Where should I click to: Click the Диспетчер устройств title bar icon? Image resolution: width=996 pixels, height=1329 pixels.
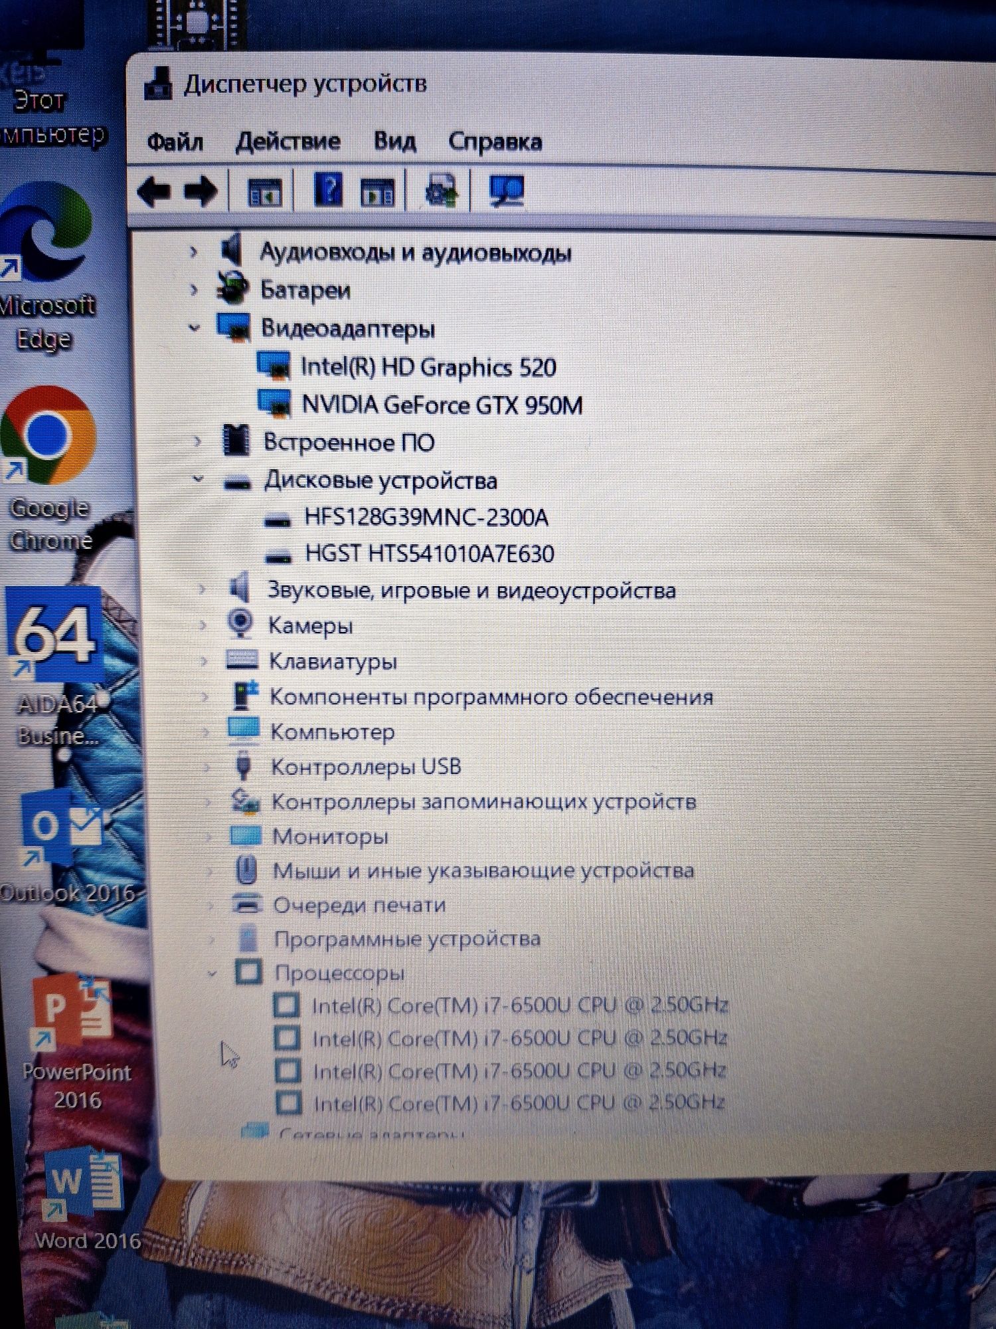pos(158,84)
